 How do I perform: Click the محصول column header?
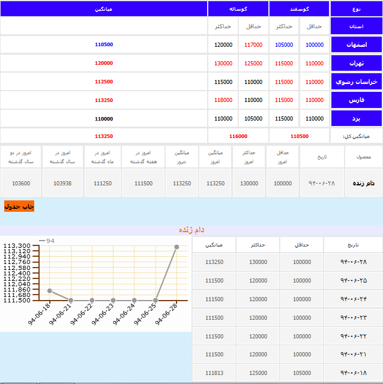364,157
